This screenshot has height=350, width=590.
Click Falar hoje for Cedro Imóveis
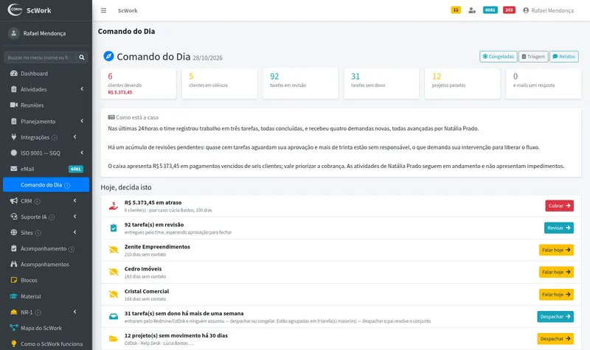point(556,272)
